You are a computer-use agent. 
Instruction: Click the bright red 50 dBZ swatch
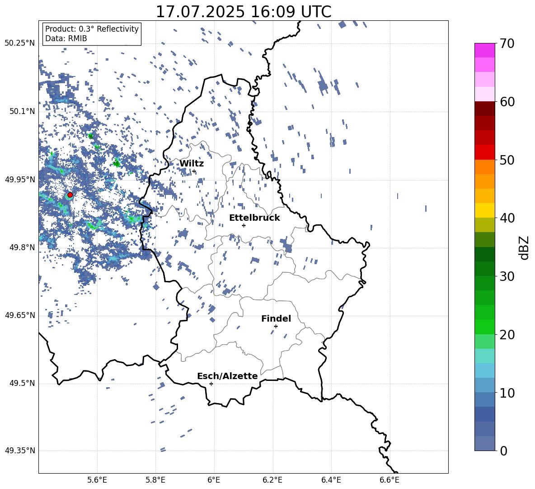[485, 152]
